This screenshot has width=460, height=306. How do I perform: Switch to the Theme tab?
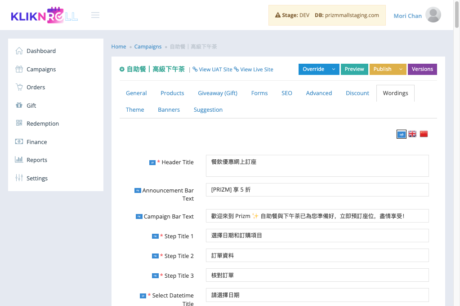pyautogui.click(x=135, y=109)
